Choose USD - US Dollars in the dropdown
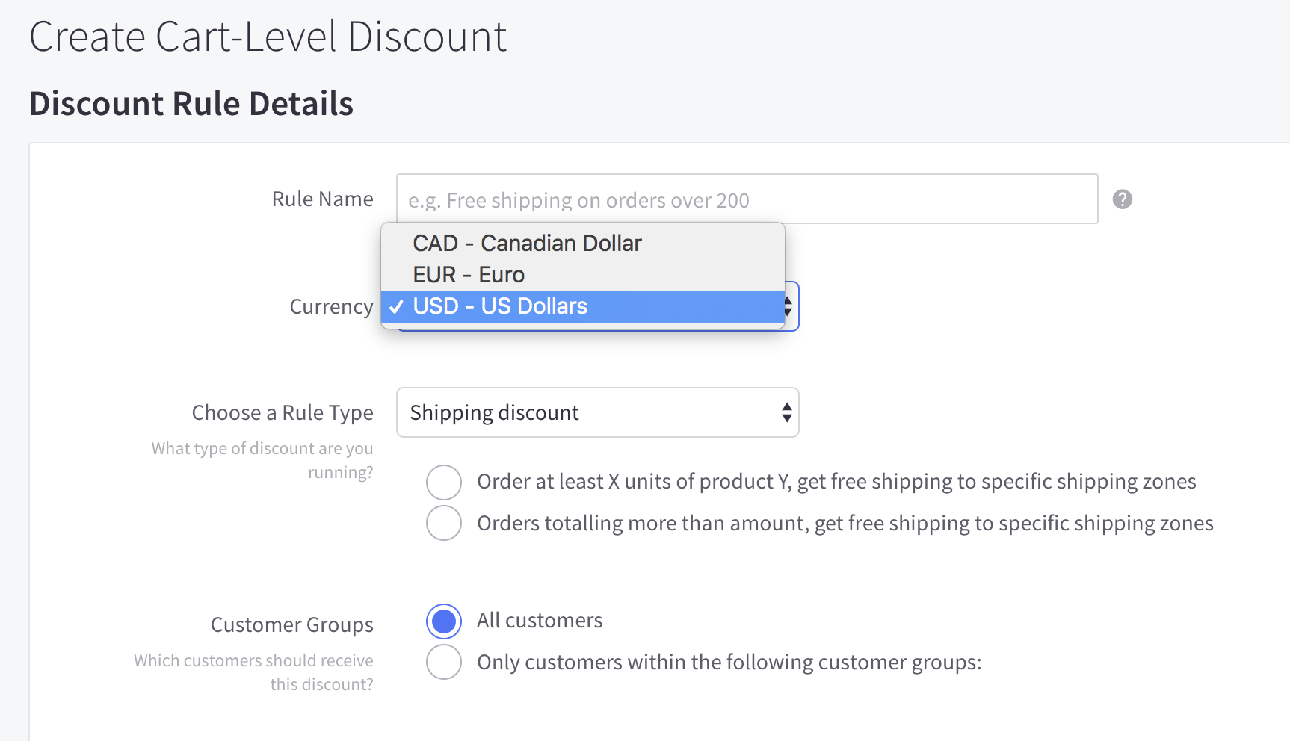The image size is (1290, 741). click(x=499, y=306)
